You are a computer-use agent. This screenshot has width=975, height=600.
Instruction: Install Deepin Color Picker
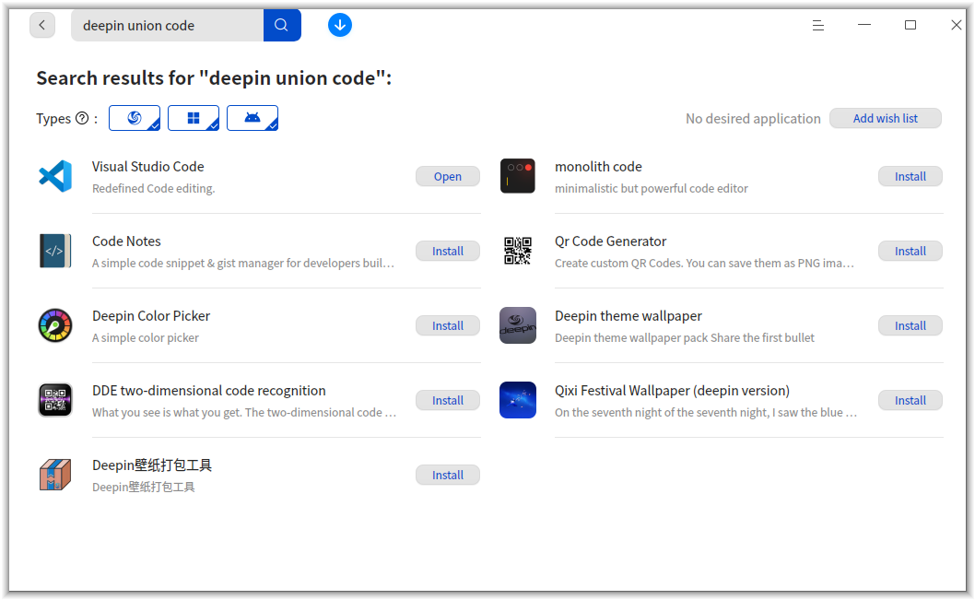448,325
